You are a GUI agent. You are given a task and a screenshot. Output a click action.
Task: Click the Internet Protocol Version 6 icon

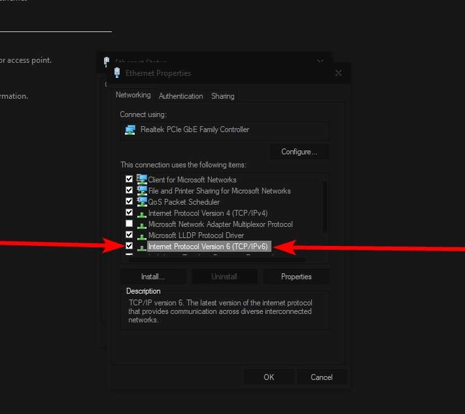click(x=142, y=247)
